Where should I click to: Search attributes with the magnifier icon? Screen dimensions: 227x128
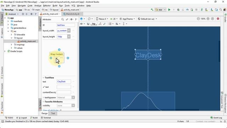[62, 19]
